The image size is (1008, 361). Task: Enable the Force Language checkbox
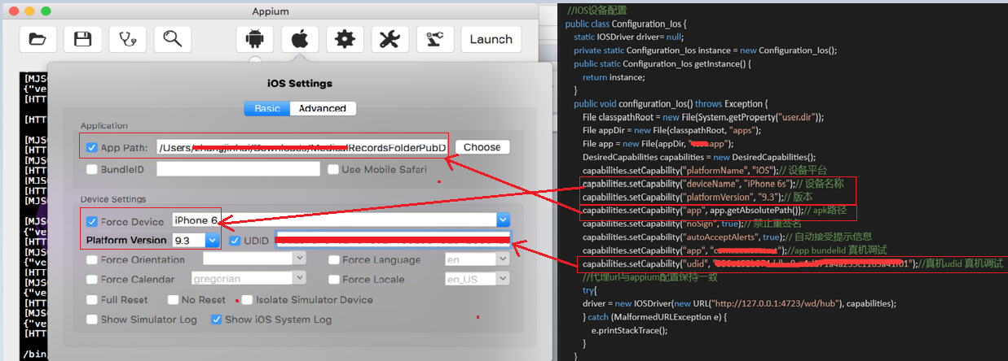click(334, 260)
